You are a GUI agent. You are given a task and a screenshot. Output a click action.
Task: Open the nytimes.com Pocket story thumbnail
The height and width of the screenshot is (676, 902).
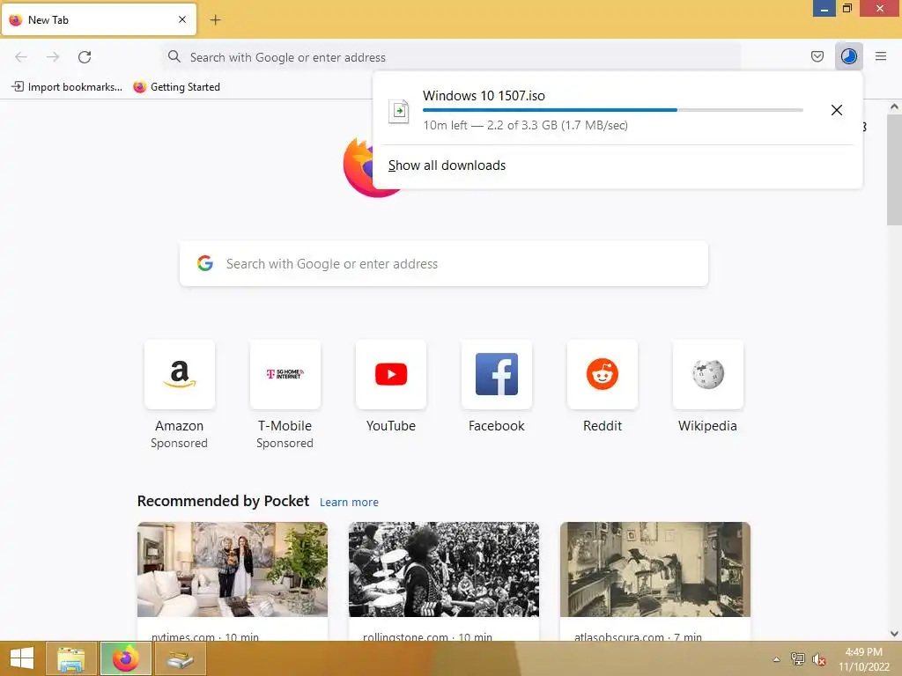(233, 569)
